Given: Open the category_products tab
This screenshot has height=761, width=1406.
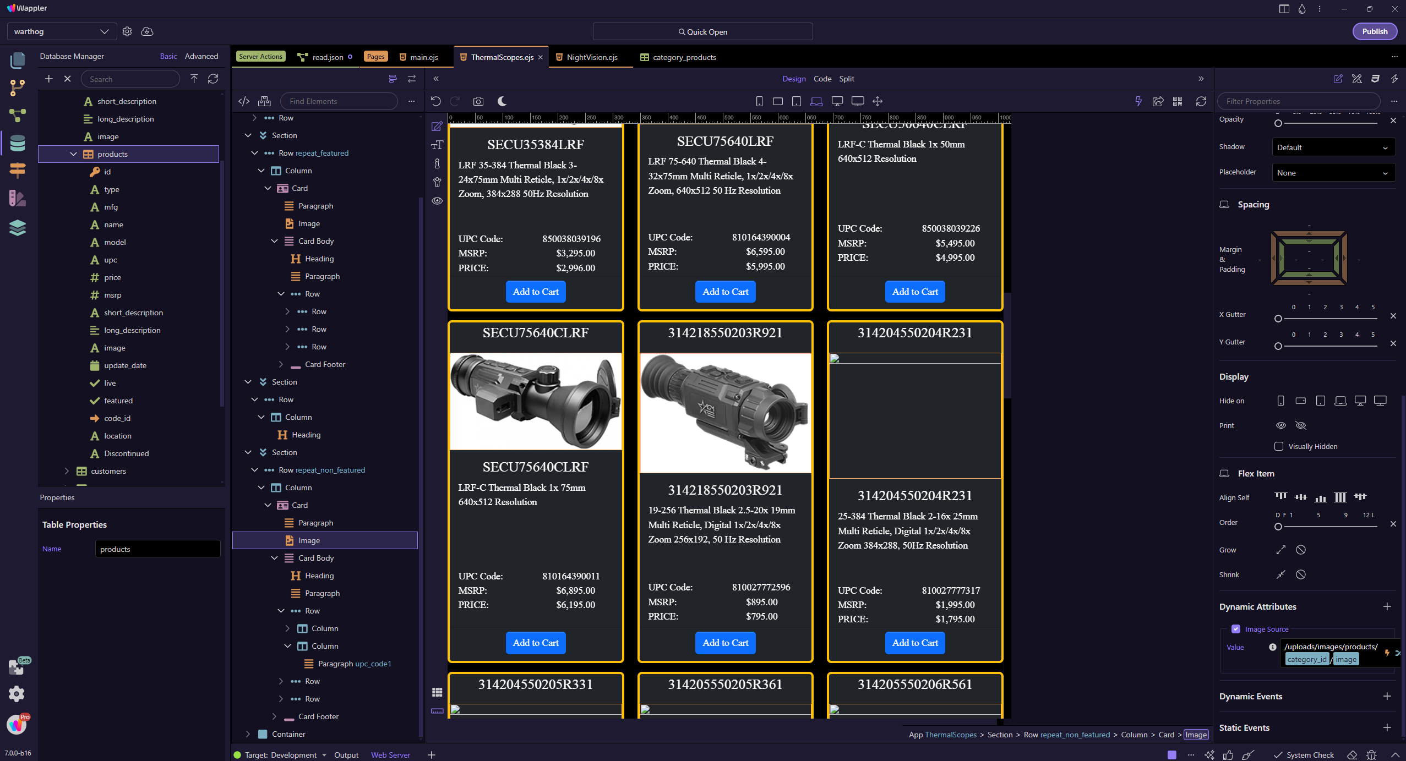Looking at the screenshot, I should click(678, 57).
